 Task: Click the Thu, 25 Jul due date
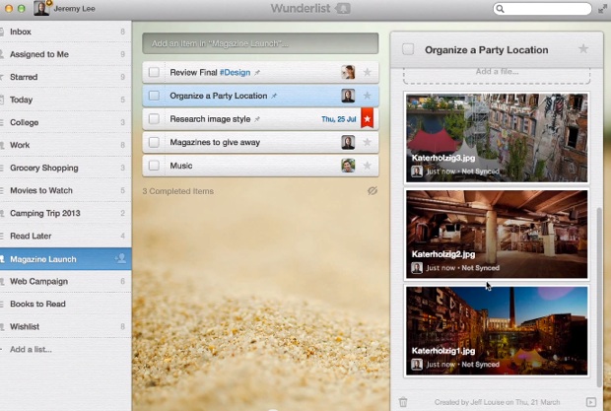click(339, 119)
